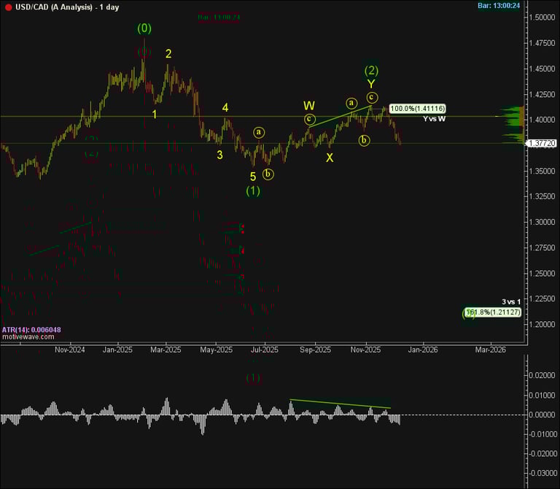Screen dimensions: 560x489
Task: Click the 0.02000 oscillator axis label
Action: pos(542,375)
